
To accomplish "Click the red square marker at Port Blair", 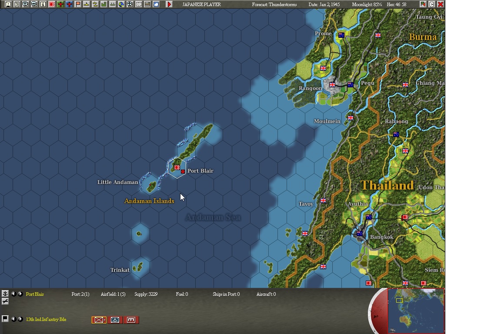I will point(183,172).
